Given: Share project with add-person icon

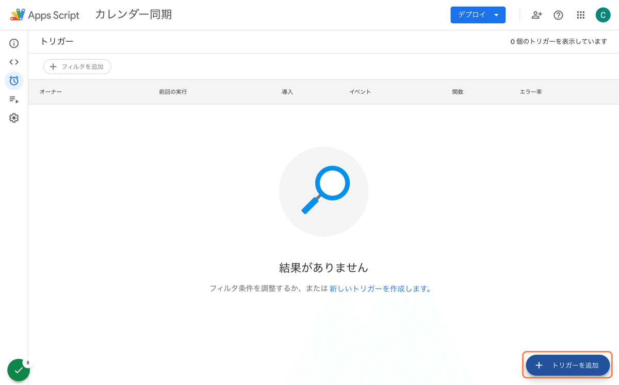Looking at the screenshot, I should click(x=537, y=15).
